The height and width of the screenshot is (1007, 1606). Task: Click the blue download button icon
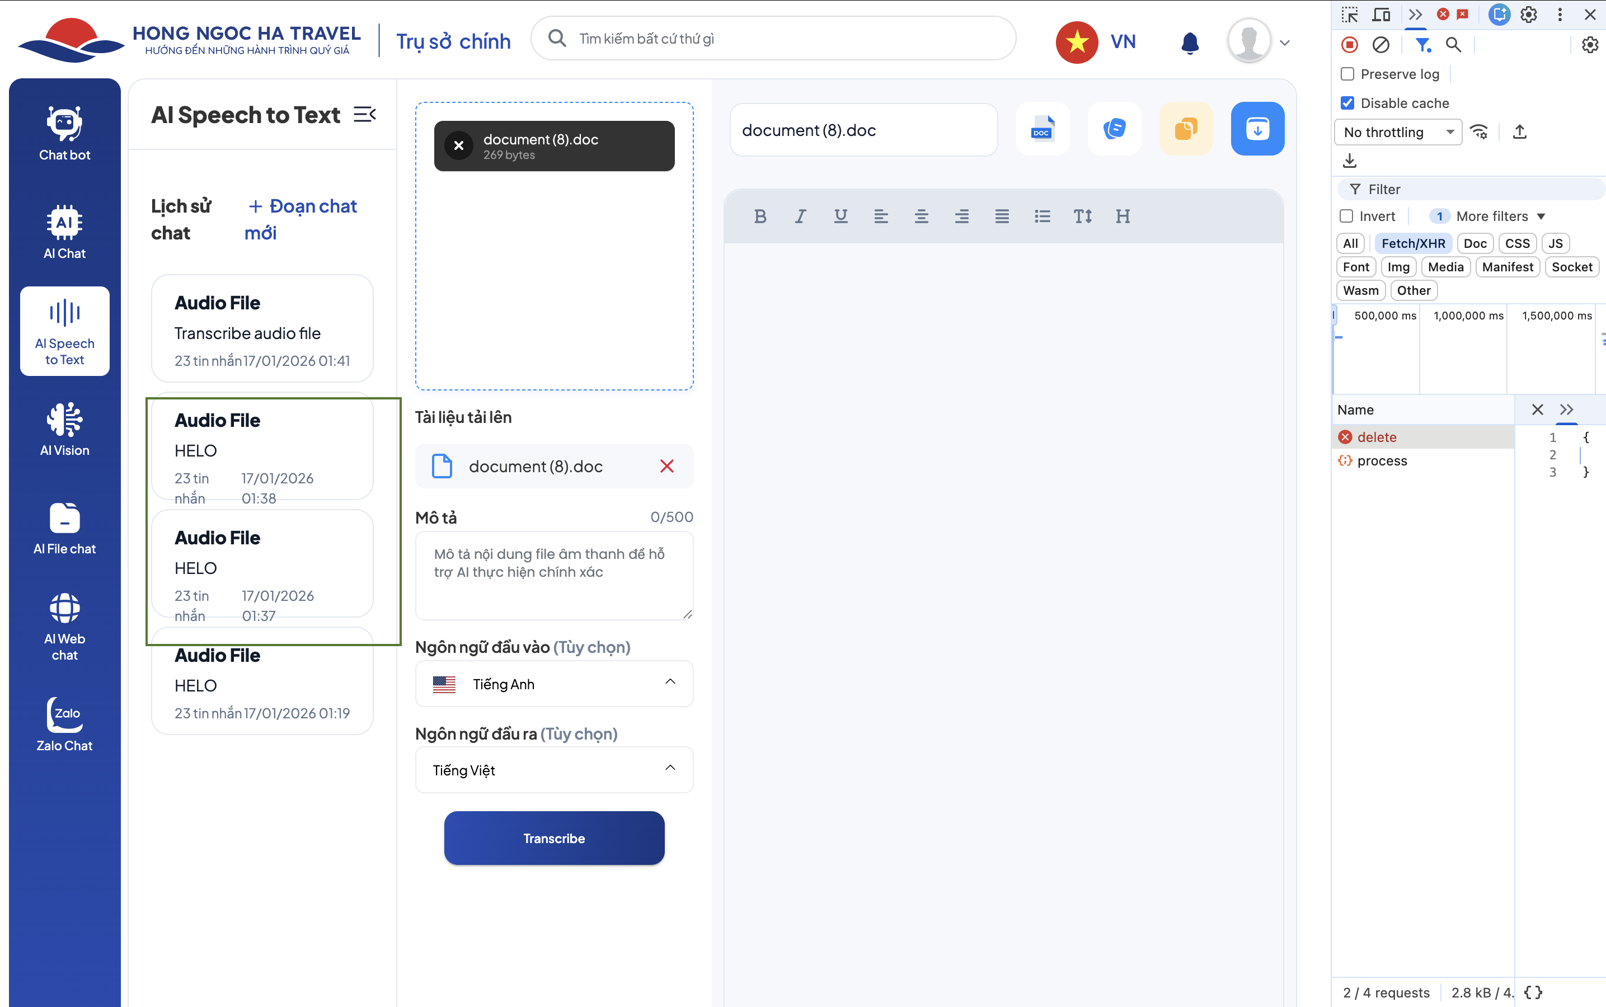1257,129
